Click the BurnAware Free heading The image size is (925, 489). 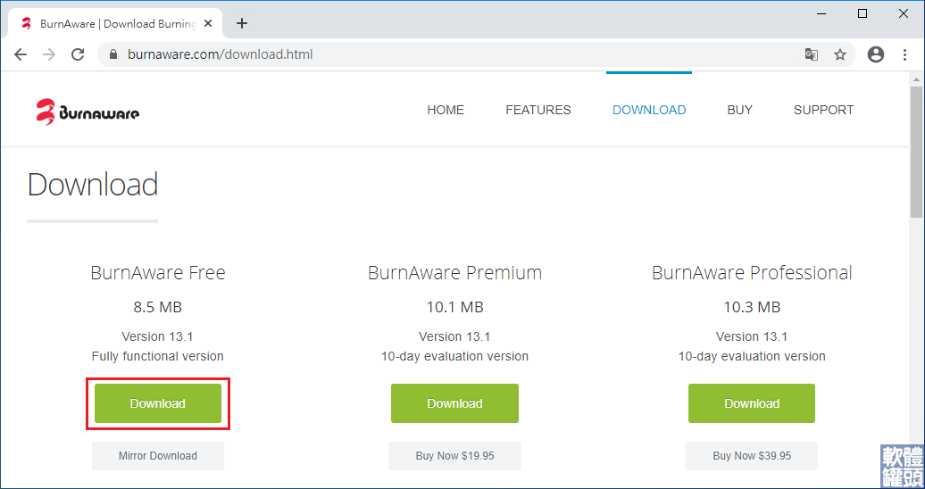click(x=157, y=273)
